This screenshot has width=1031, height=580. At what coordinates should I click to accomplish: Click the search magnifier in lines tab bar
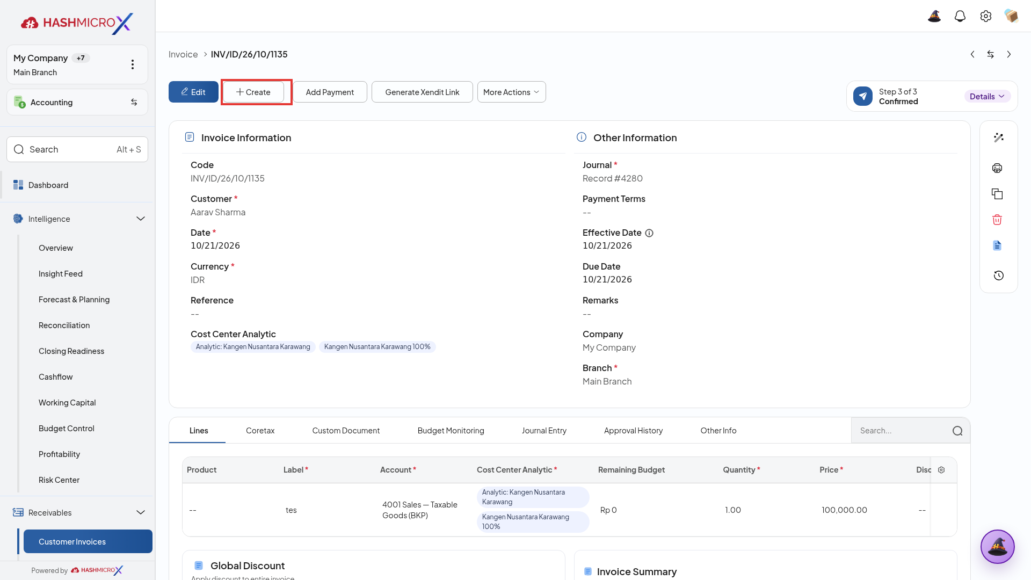click(957, 431)
